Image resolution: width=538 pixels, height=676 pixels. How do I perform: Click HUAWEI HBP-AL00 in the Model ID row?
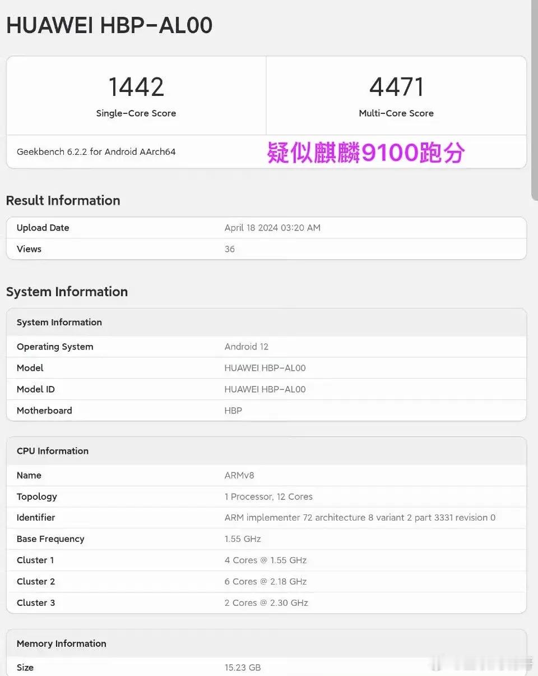265,389
